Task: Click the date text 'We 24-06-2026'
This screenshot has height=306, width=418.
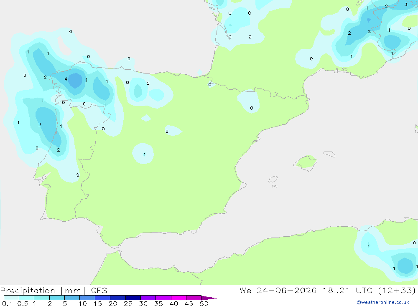Action: tap(278, 290)
